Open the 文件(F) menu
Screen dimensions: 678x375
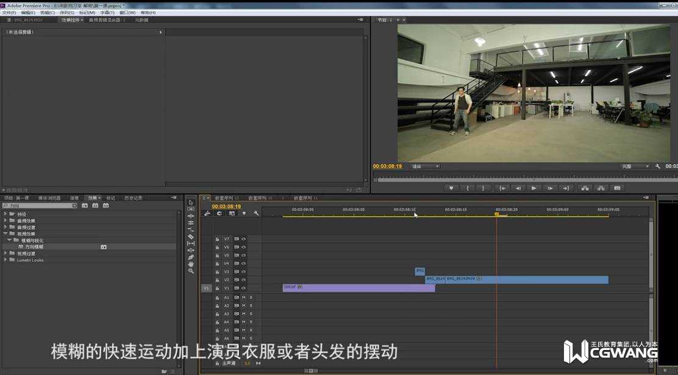pos(9,13)
